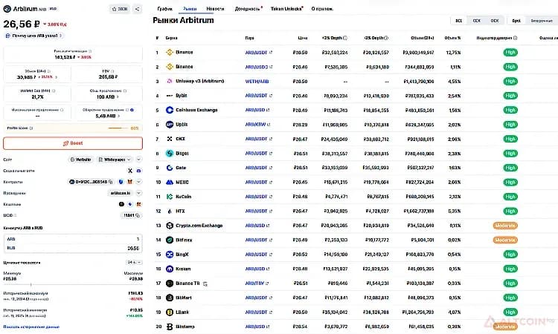Switch to the 'Доходность' tab

pyautogui.click(x=248, y=9)
